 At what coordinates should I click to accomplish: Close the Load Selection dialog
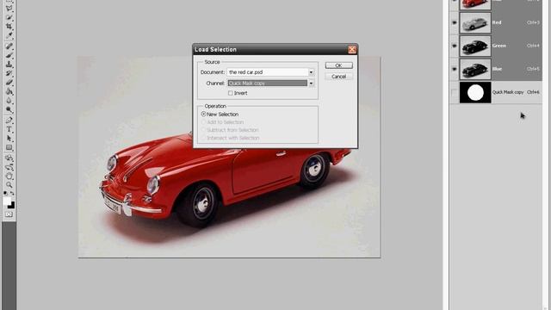click(x=352, y=50)
